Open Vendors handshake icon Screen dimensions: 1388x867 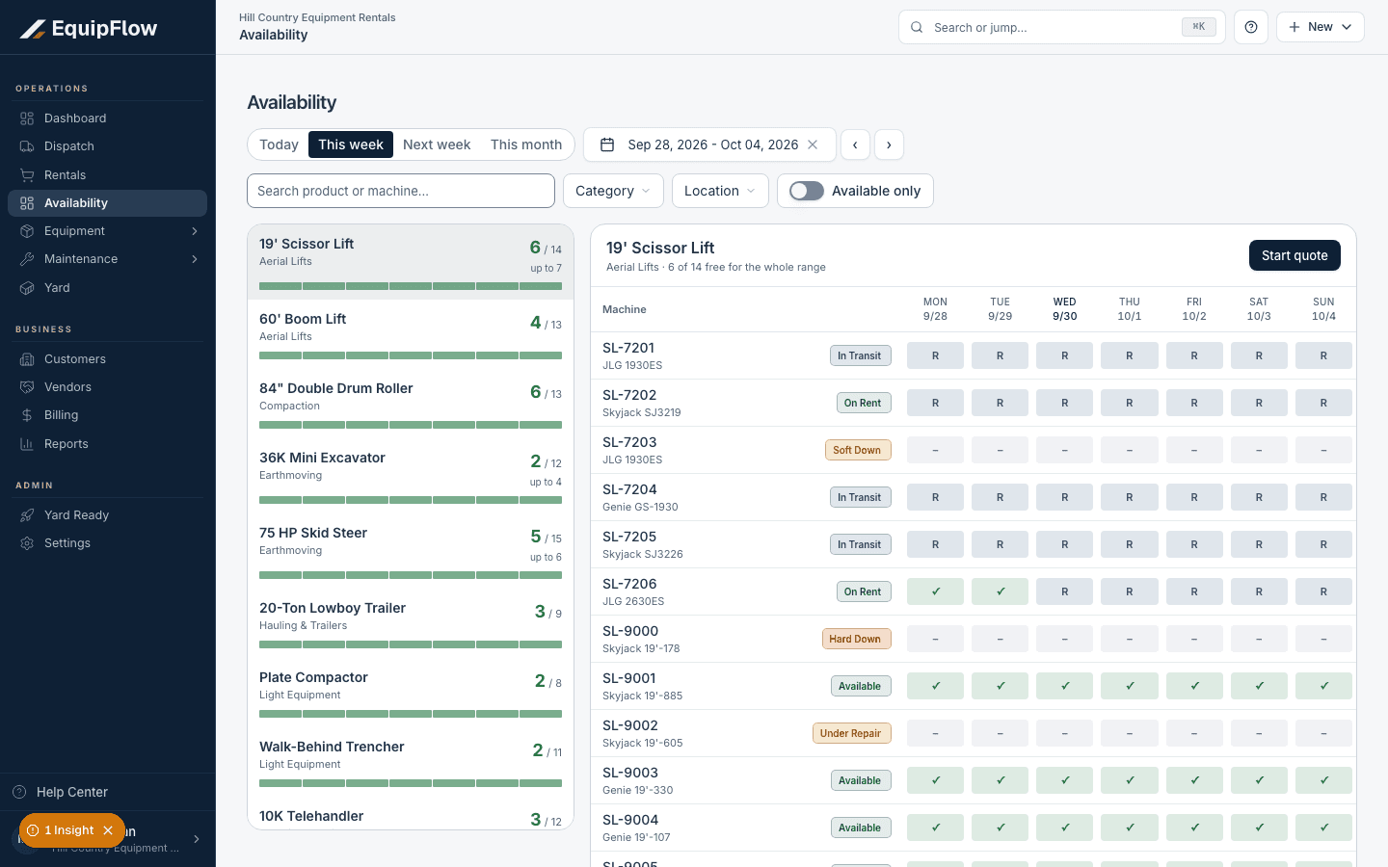pos(27,387)
